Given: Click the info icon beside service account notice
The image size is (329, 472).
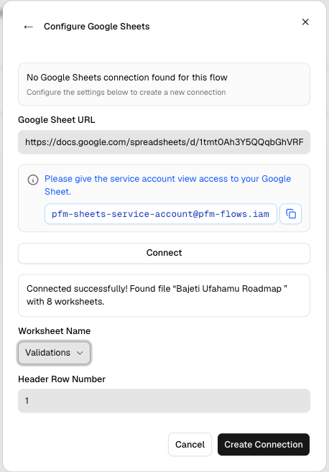Looking at the screenshot, I should (33, 180).
